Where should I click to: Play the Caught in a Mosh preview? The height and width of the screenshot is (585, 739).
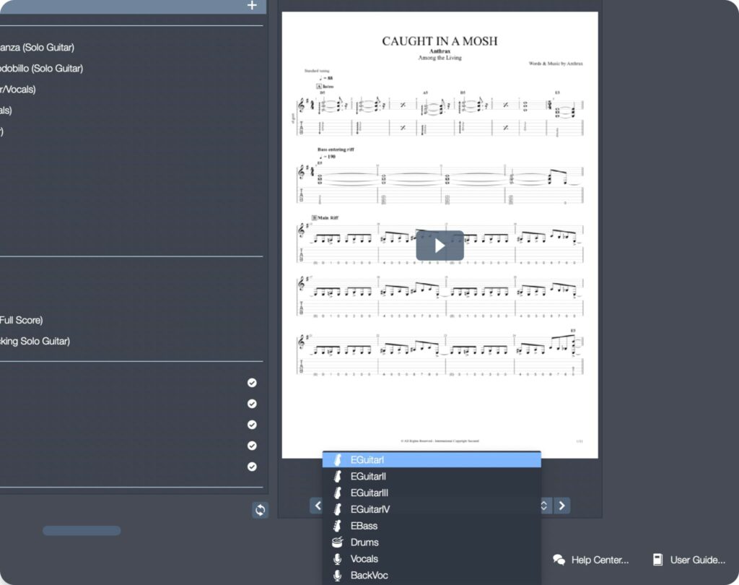click(440, 246)
